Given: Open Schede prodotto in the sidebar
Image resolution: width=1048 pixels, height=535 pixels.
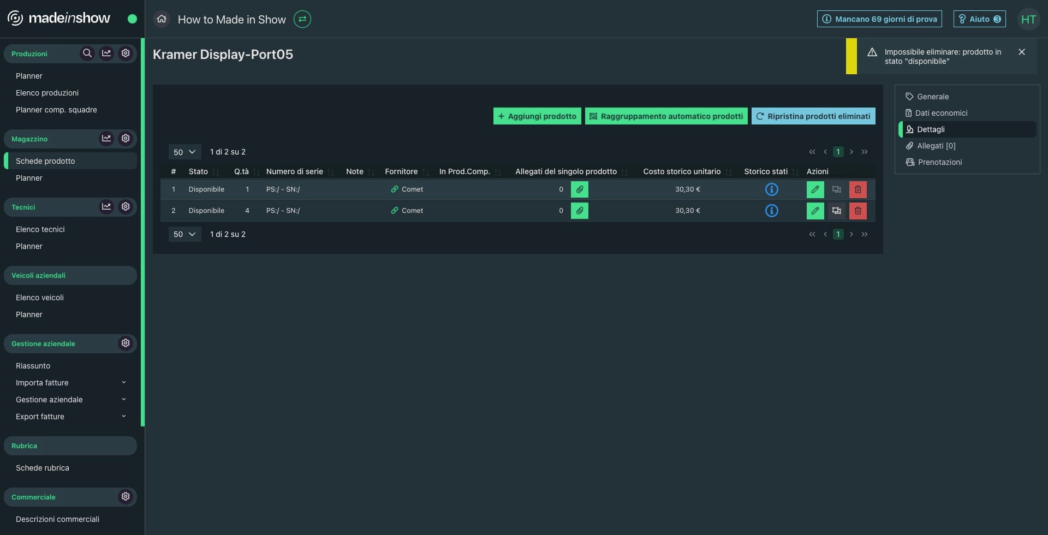Looking at the screenshot, I should (x=70, y=161).
